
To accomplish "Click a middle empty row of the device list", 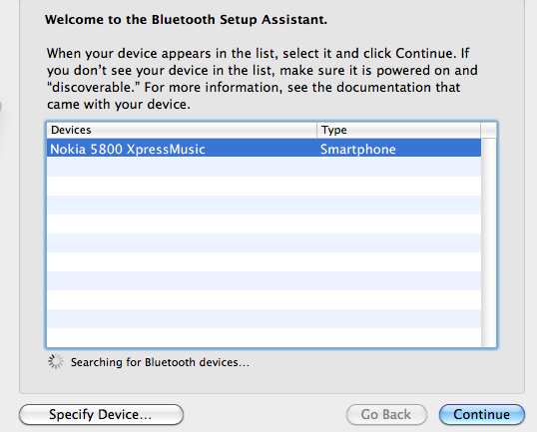I will tap(264, 242).
